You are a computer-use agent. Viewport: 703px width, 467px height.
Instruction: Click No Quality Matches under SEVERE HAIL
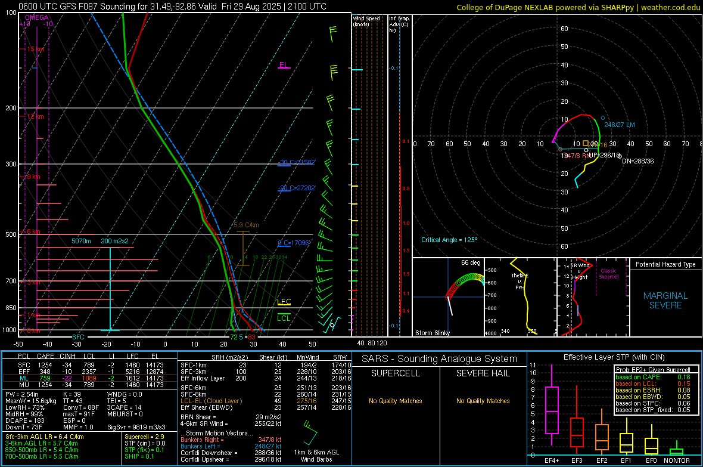[x=483, y=401]
